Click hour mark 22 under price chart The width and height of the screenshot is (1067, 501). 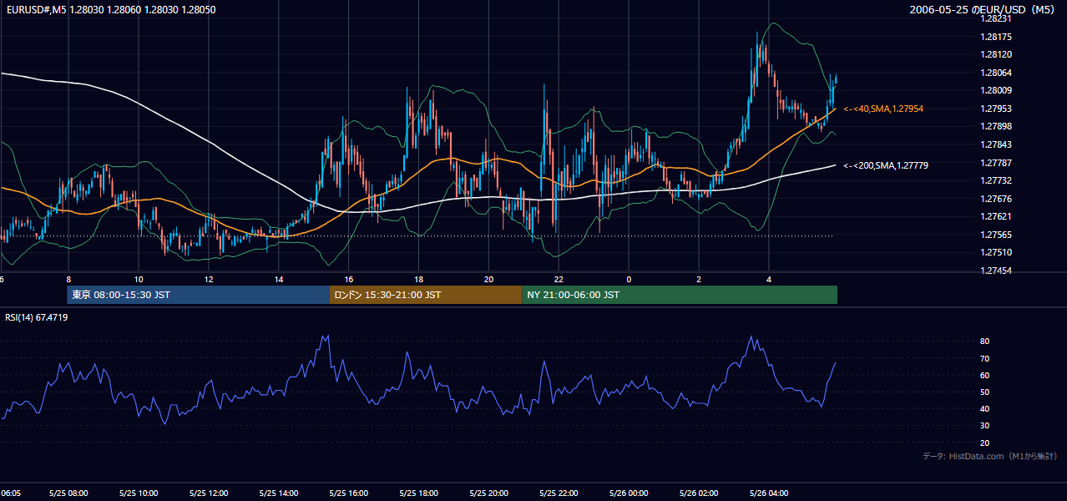[559, 279]
